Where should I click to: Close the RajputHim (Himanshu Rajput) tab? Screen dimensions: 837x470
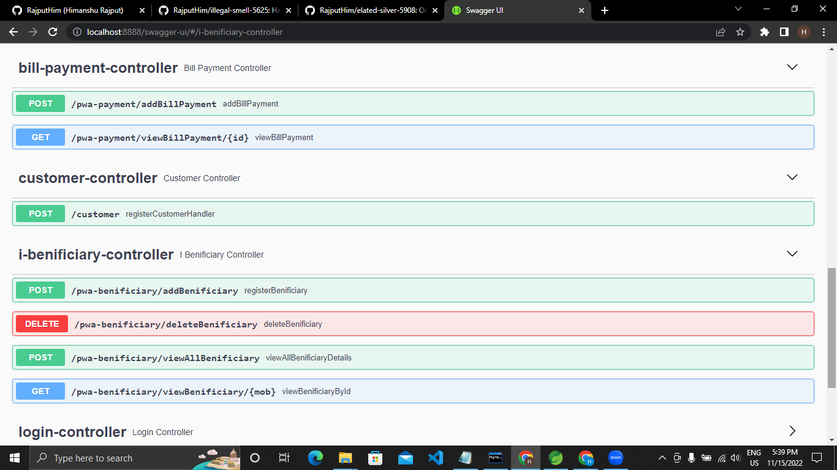tap(142, 10)
